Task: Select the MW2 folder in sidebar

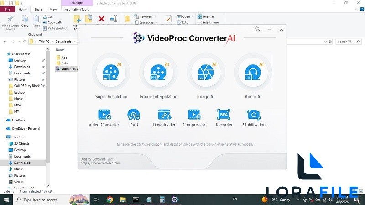Action: tap(18, 105)
